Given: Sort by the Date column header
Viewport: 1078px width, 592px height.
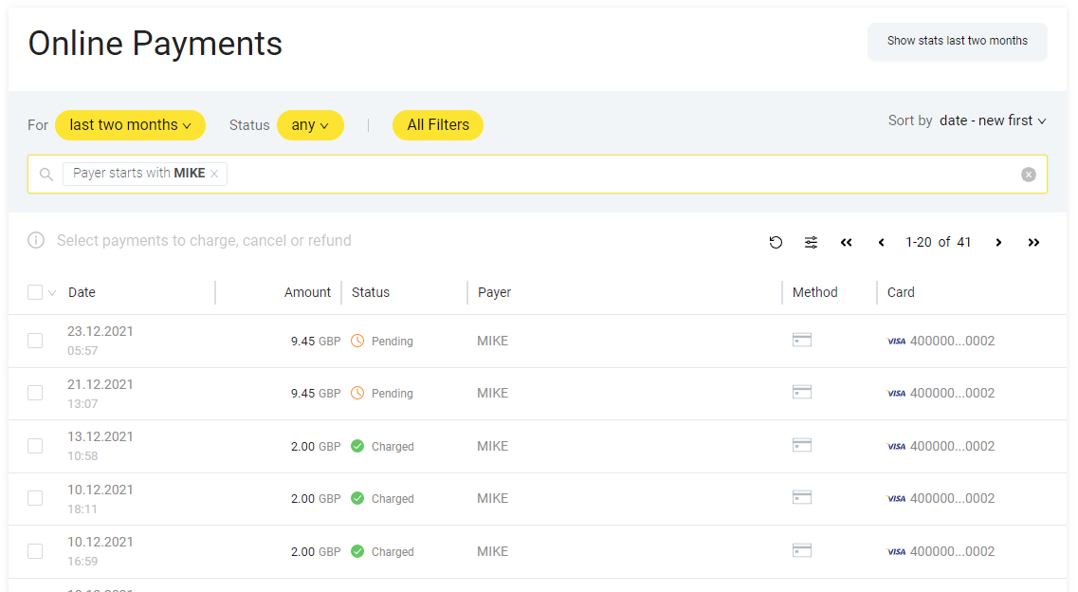Looking at the screenshot, I should pos(82,292).
